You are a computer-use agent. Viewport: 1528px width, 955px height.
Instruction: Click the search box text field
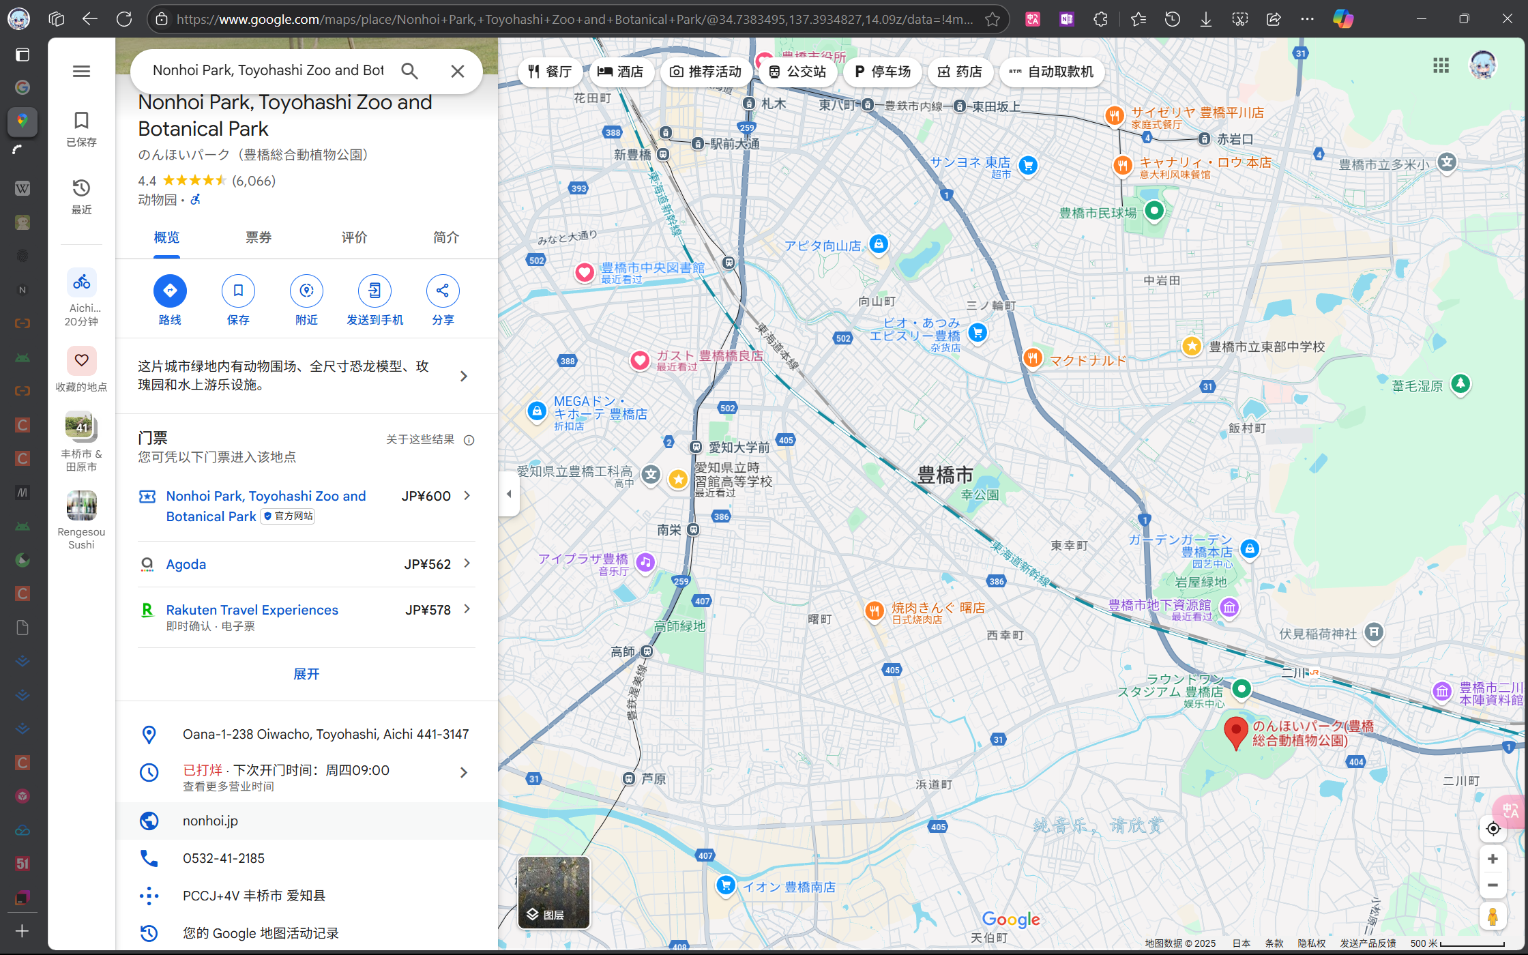point(268,70)
